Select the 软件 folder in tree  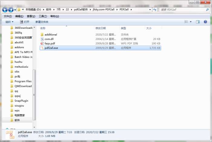pyautogui.click(x=15, y=120)
